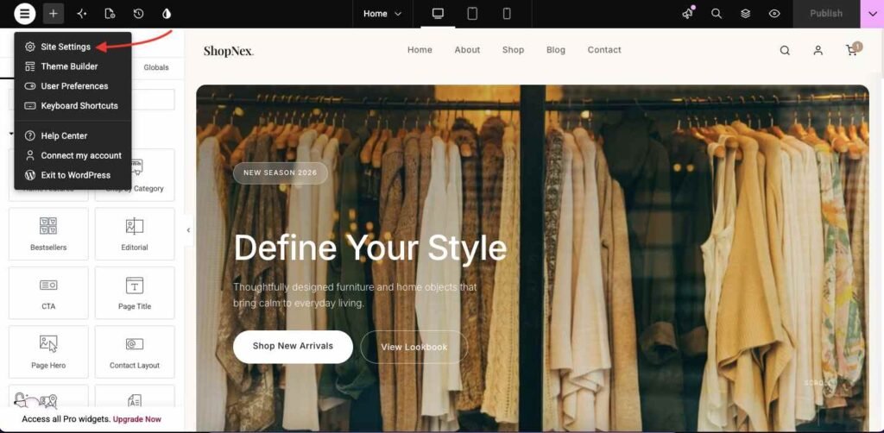Viewport: 884px width, 433px height.
Task: Open the Contact link in site navigation
Action: pyautogui.click(x=604, y=50)
